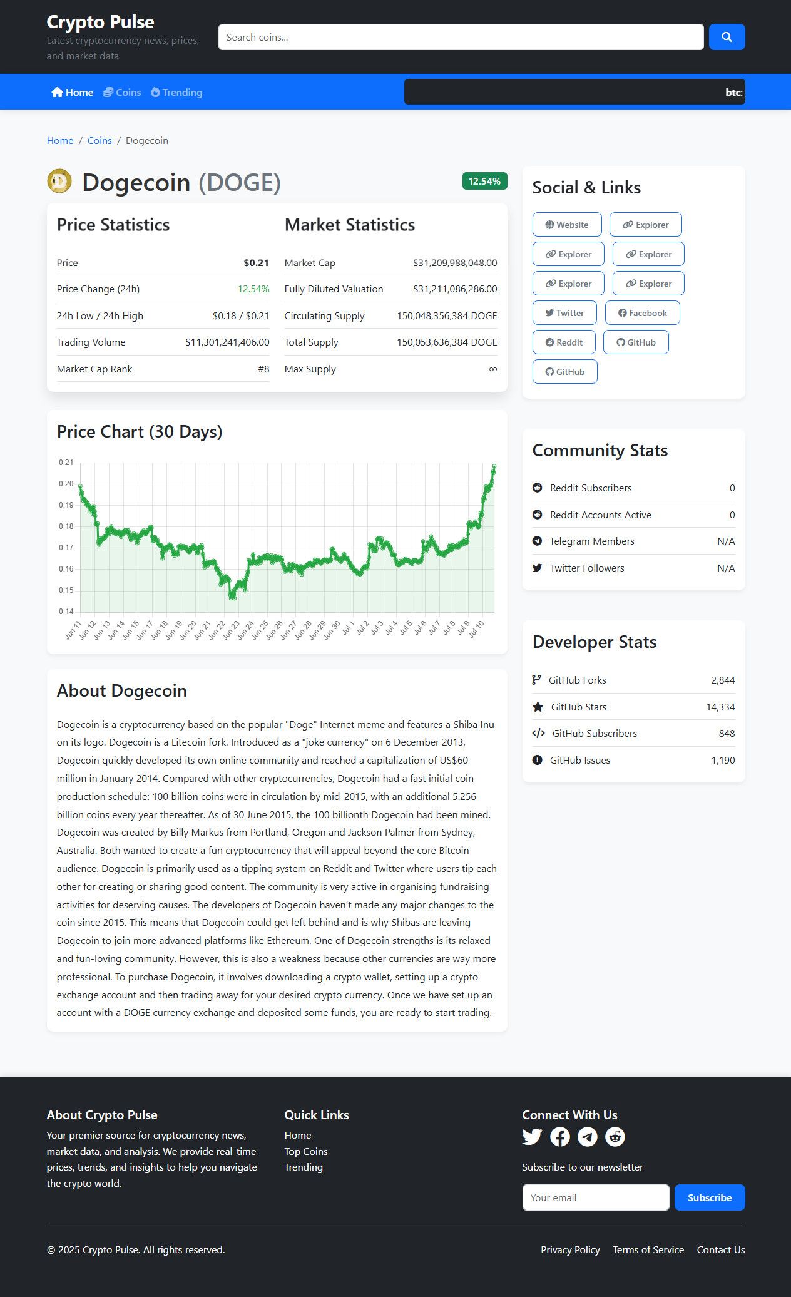
Task: Focus the Search coins input field
Action: (461, 37)
